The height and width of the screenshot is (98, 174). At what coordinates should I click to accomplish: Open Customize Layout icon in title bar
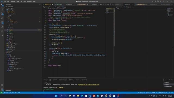click(160, 1)
